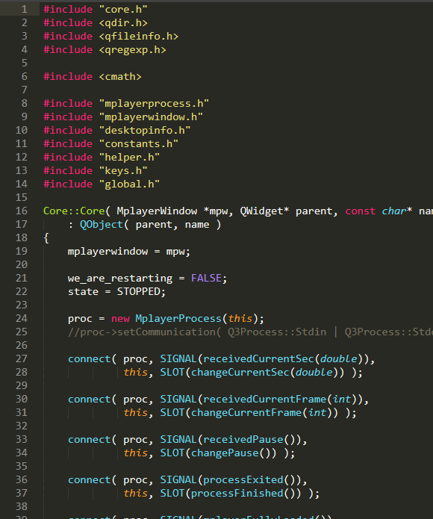
Task: Click the "keys.h" include string
Action: click(123, 171)
